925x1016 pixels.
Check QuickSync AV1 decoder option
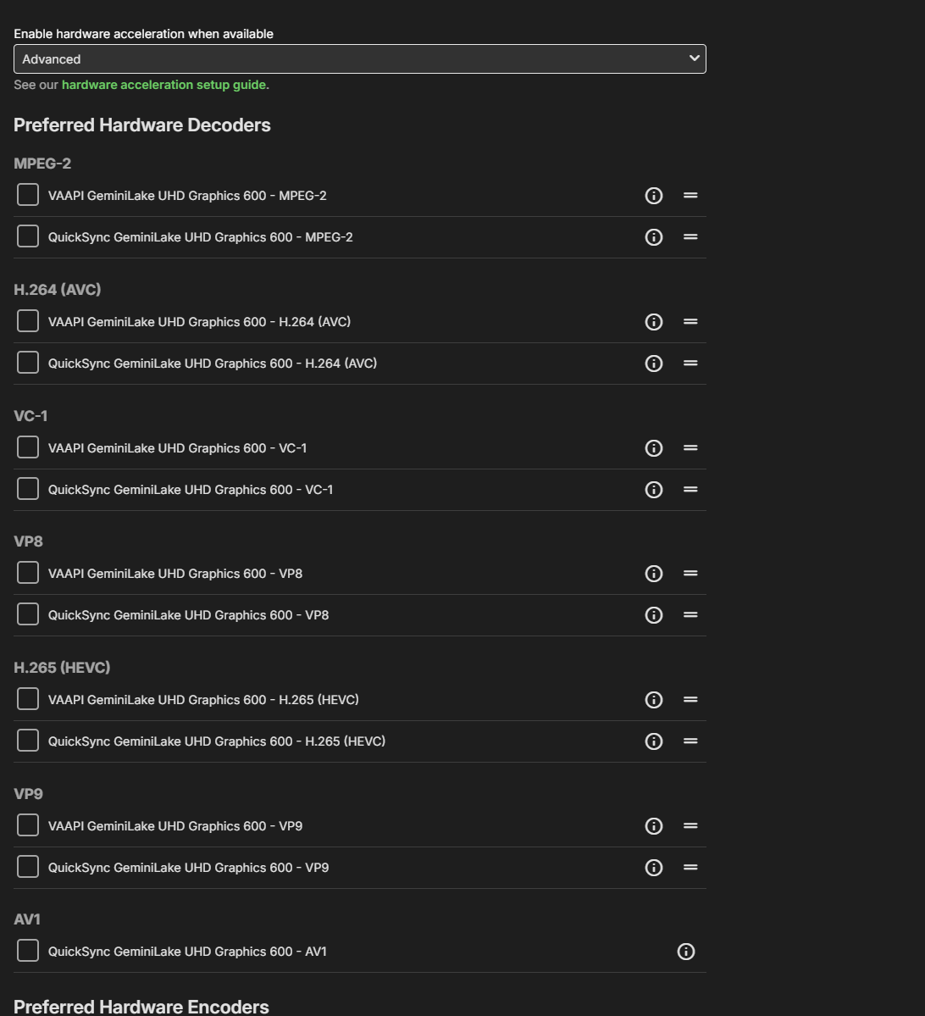tap(28, 951)
